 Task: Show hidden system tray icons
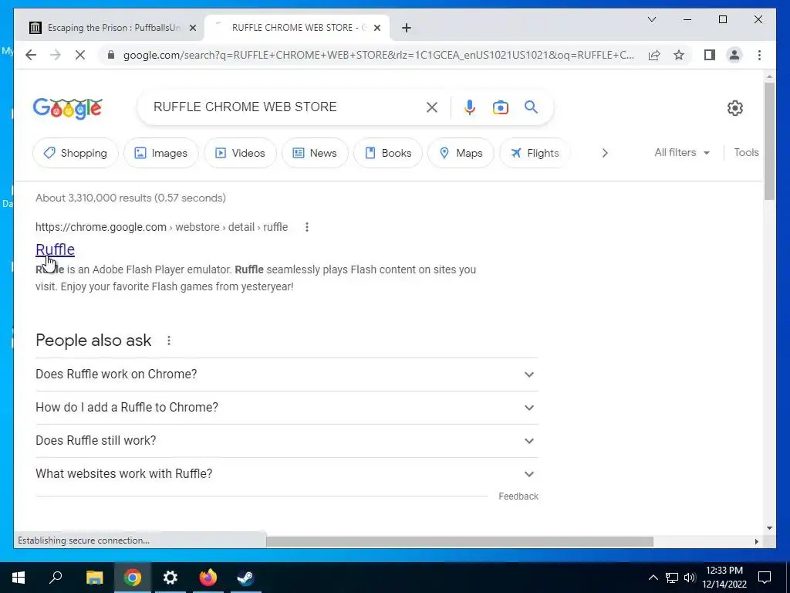click(x=653, y=578)
